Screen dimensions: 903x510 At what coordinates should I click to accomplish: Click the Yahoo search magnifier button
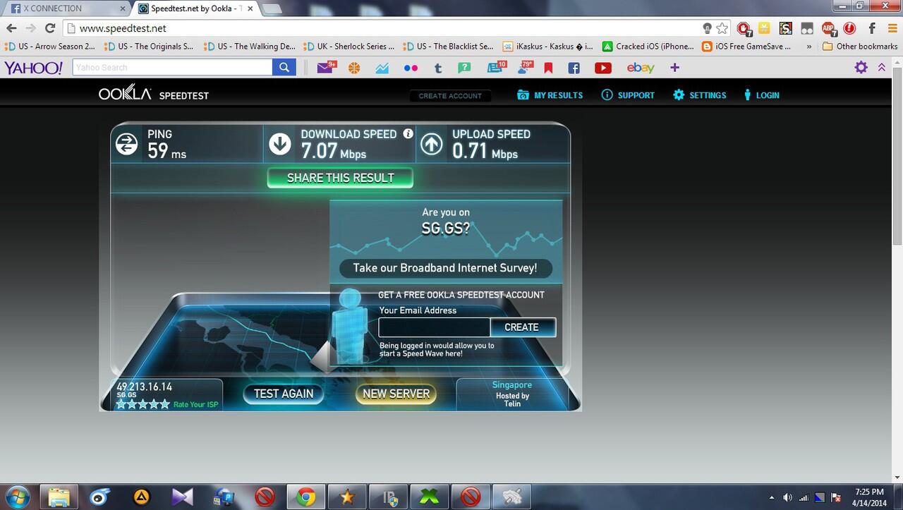click(284, 68)
